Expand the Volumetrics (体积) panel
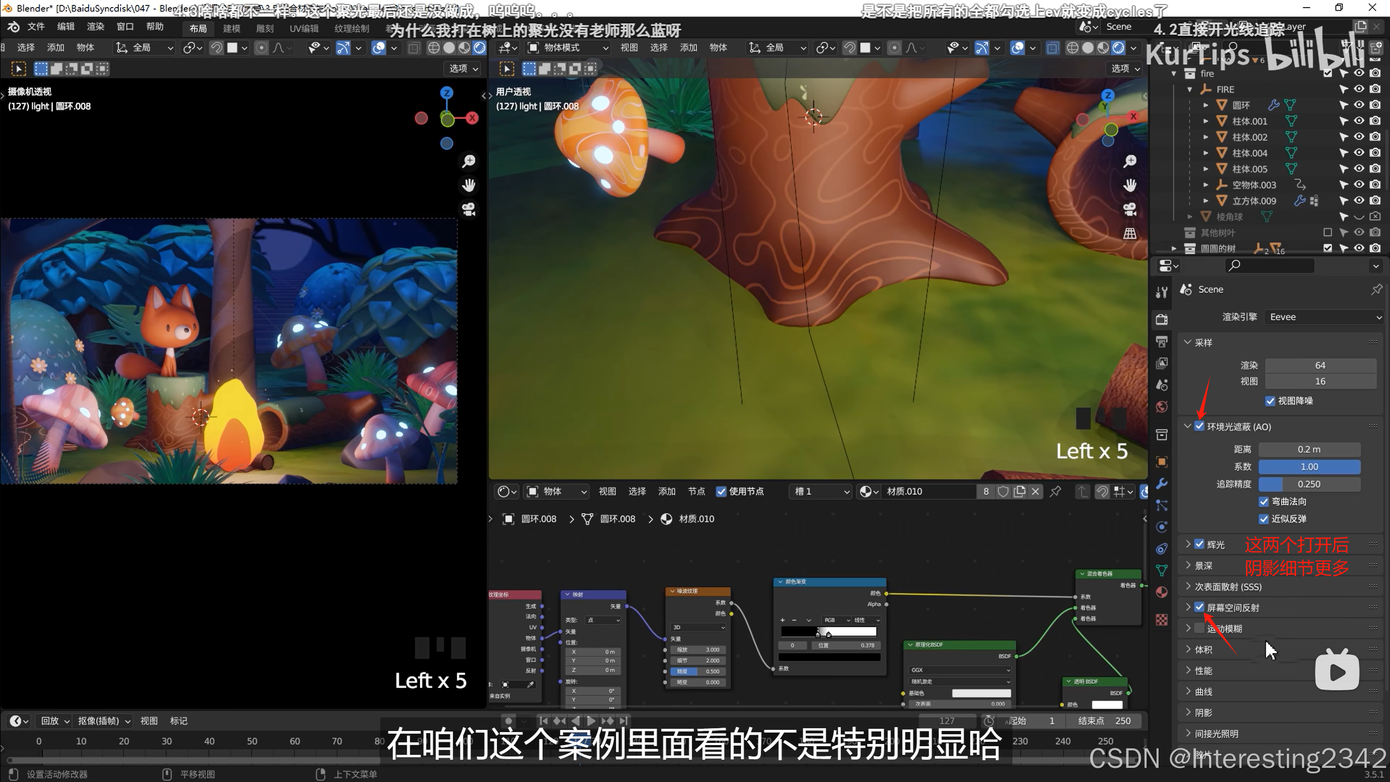 [1204, 649]
